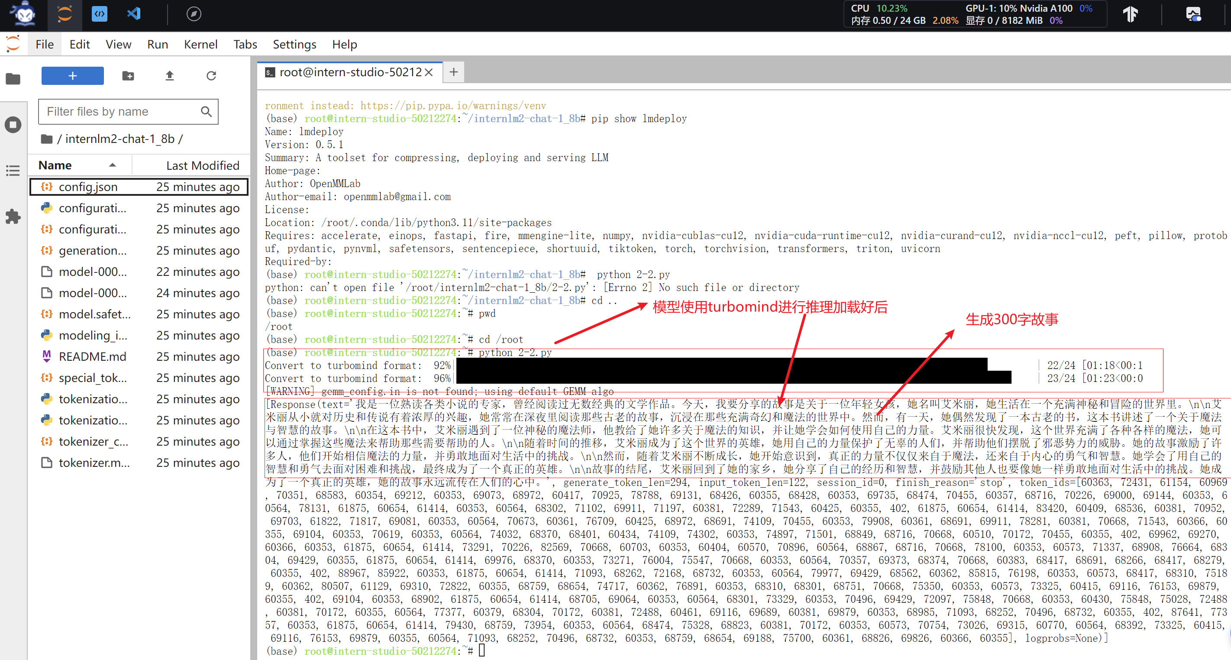Image resolution: width=1231 pixels, height=660 pixels.
Task: Click the Upload Files icon
Action: pos(170,76)
